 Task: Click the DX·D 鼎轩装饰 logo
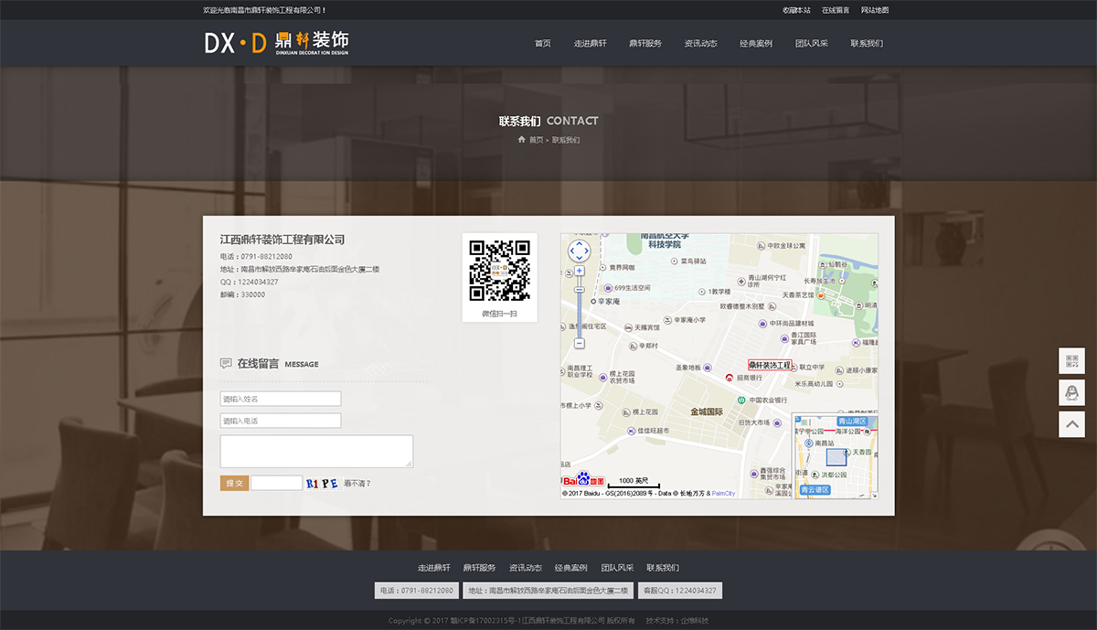[276, 42]
